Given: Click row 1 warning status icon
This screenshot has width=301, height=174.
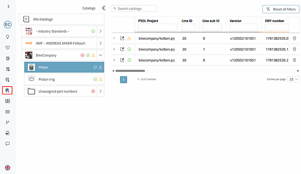Looking at the screenshot, I should click(129, 38).
